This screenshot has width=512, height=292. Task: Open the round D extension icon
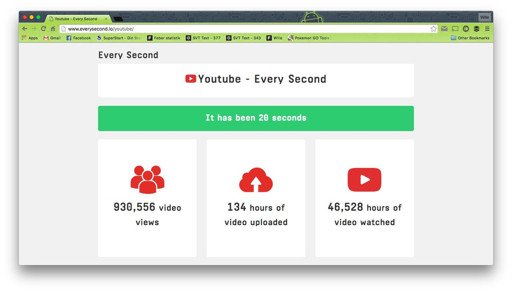[x=466, y=29]
